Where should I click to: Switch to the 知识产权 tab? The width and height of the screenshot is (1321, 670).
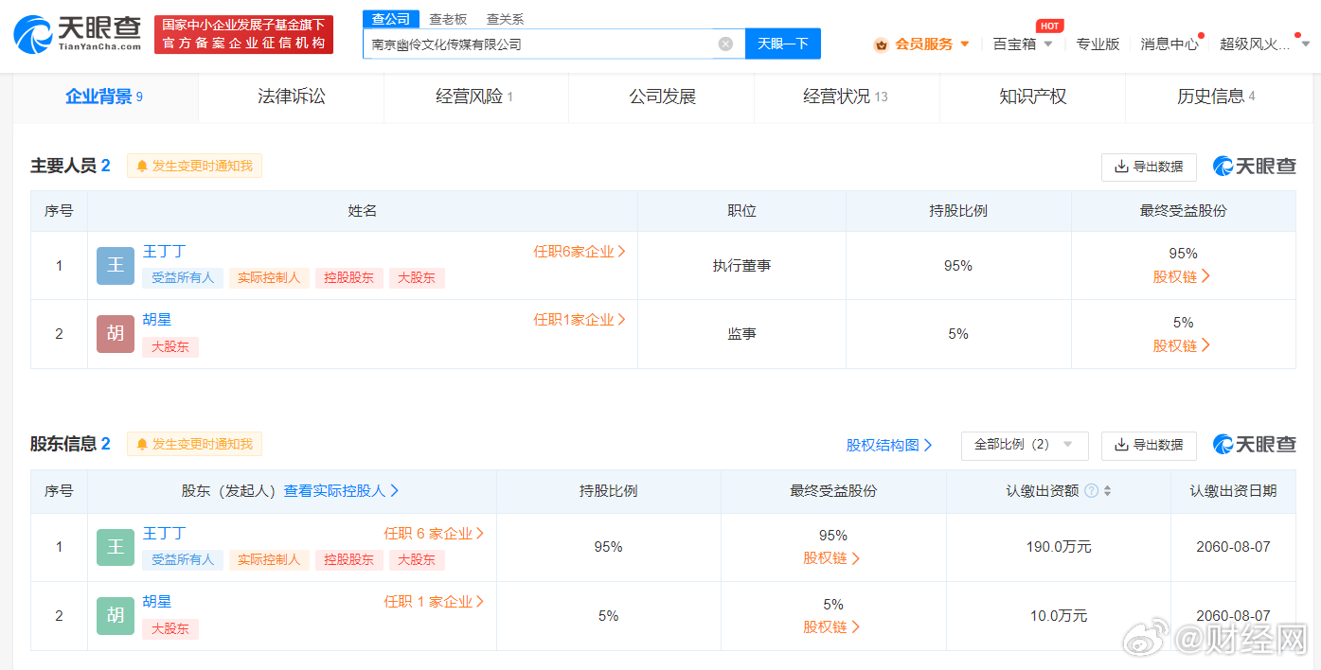[1032, 97]
